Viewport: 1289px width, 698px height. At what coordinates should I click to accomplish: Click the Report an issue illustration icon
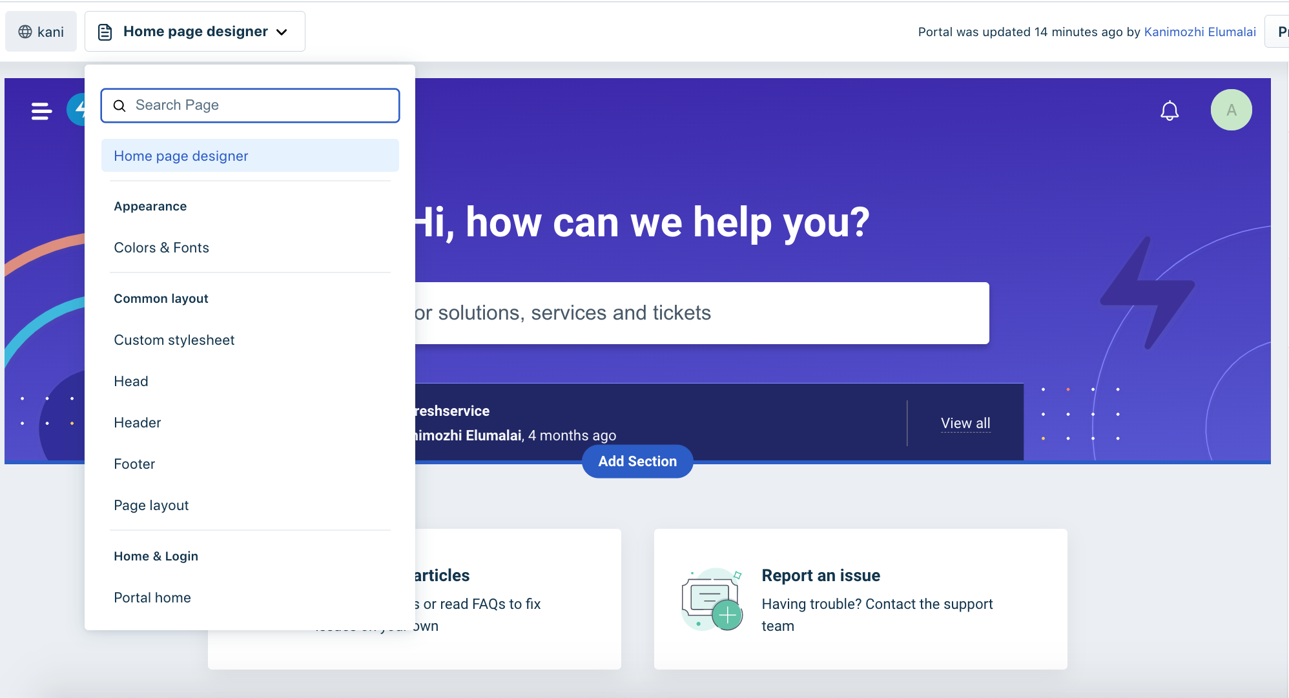pyautogui.click(x=712, y=600)
